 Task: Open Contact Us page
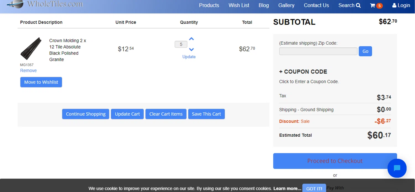316,5
